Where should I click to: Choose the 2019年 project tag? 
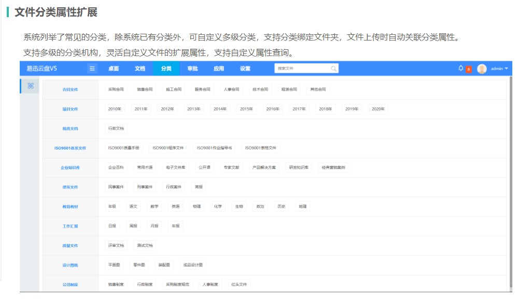coord(352,109)
